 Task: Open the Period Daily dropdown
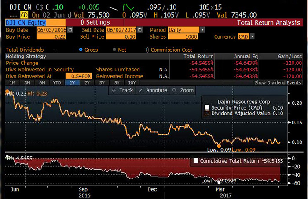pyautogui.click(x=202, y=30)
